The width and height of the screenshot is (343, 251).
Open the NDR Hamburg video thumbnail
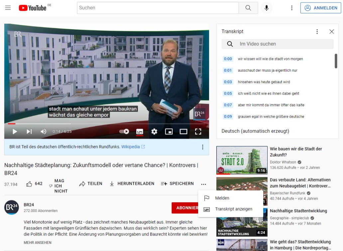[x=242, y=245]
